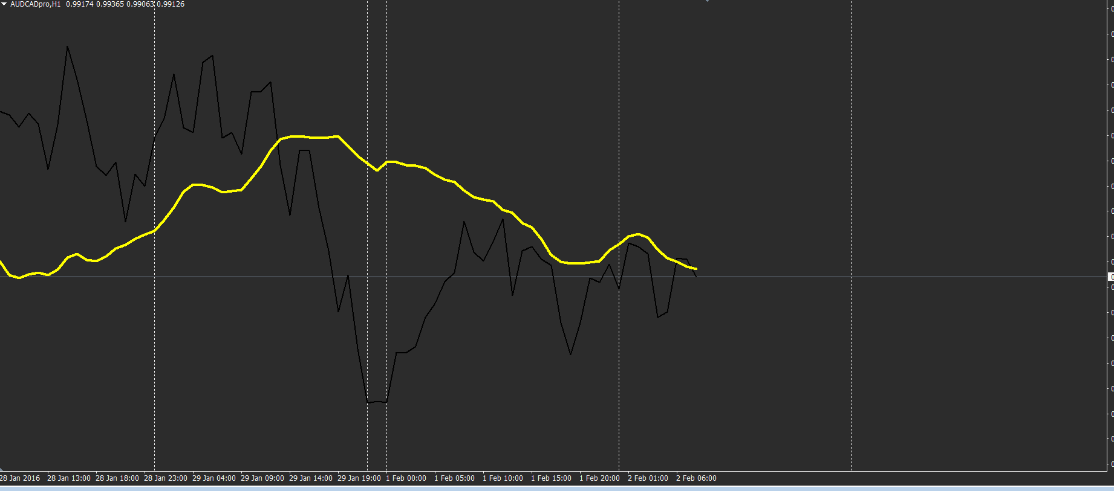
Task: Click the 28 Jan 13:00 time label
Action: 69,478
